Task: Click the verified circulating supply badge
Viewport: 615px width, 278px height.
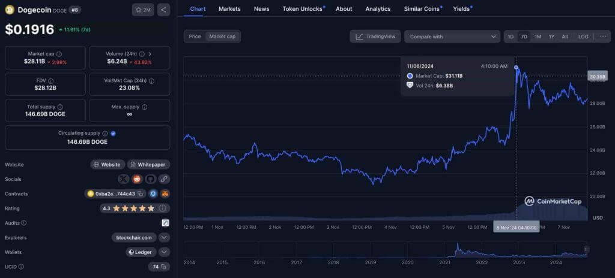Action: 114,133
